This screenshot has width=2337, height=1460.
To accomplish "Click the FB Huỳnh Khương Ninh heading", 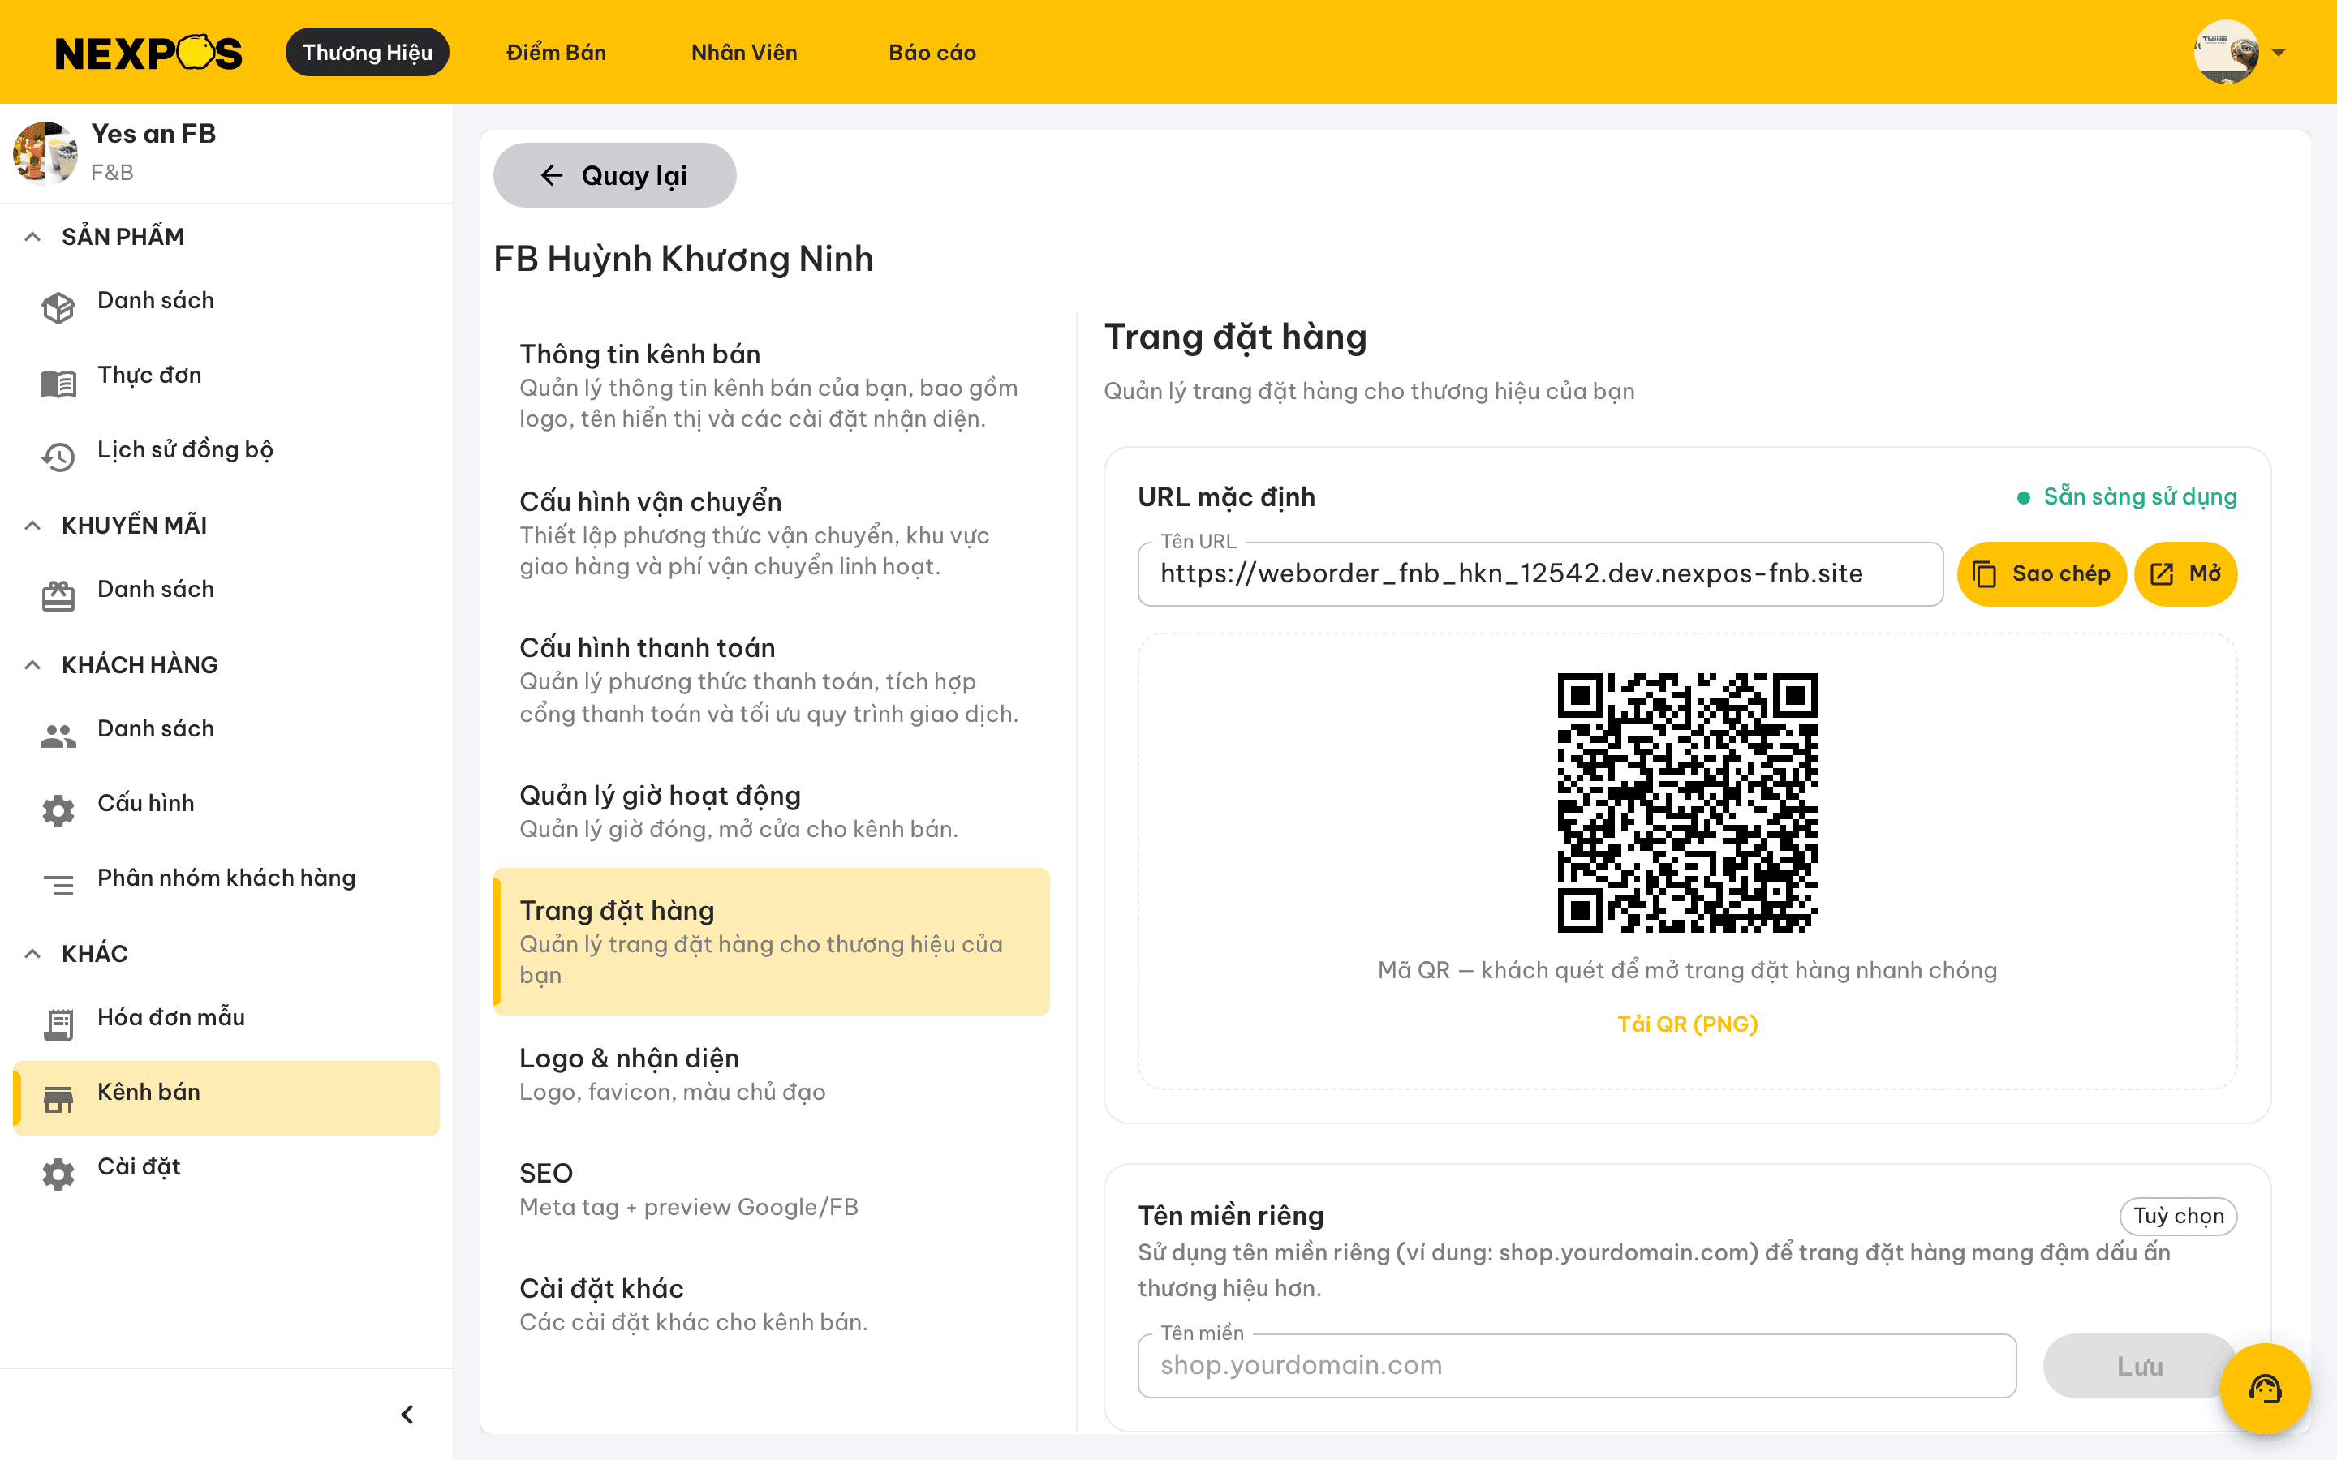I will (x=682, y=259).
